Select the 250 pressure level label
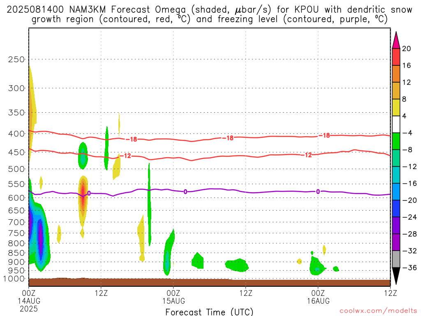 pyautogui.click(x=16, y=59)
